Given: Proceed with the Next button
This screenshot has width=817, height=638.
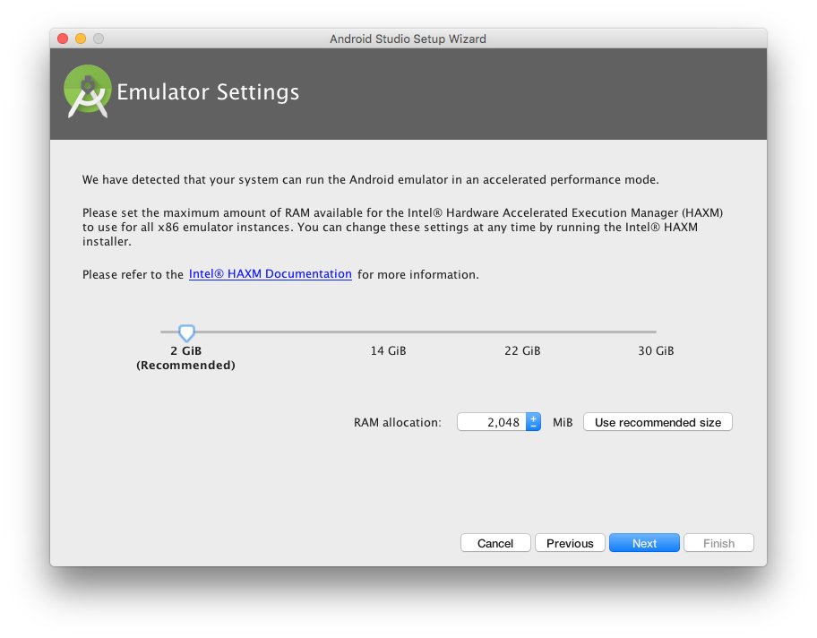Looking at the screenshot, I should tap(644, 543).
